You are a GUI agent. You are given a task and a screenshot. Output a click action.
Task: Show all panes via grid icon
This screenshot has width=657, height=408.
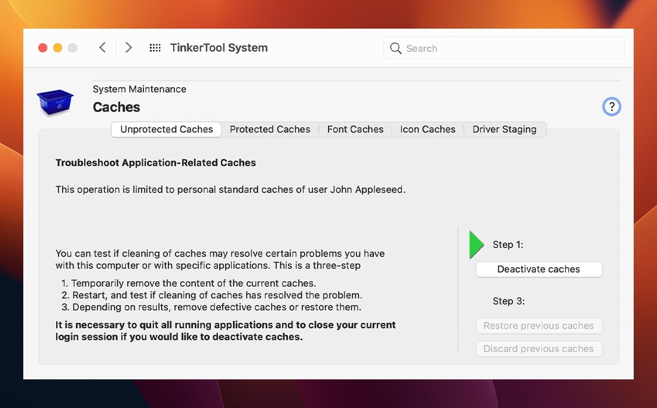click(155, 48)
